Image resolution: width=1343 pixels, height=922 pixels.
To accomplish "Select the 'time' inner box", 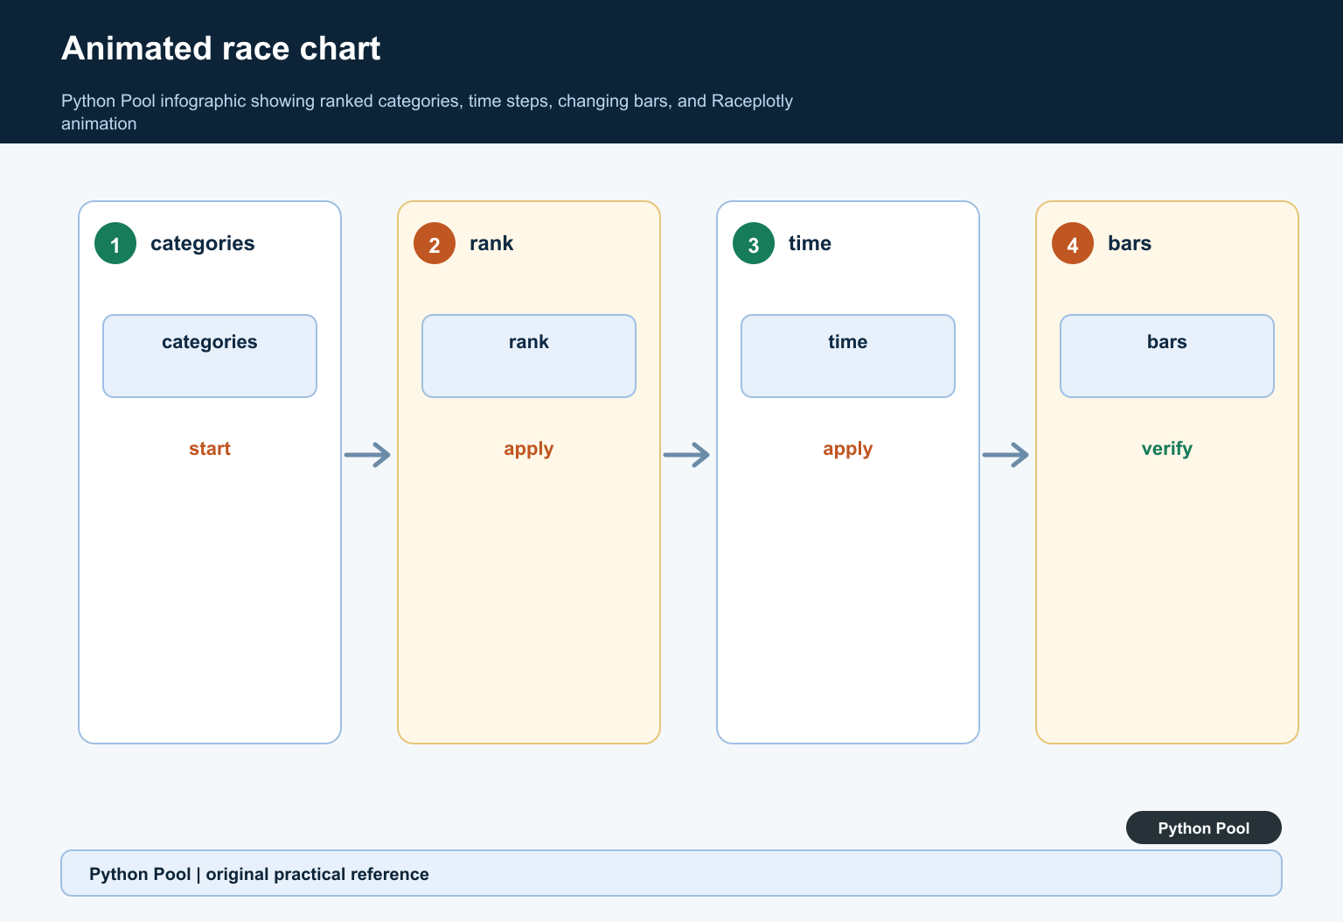I will [x=848, y=356].
